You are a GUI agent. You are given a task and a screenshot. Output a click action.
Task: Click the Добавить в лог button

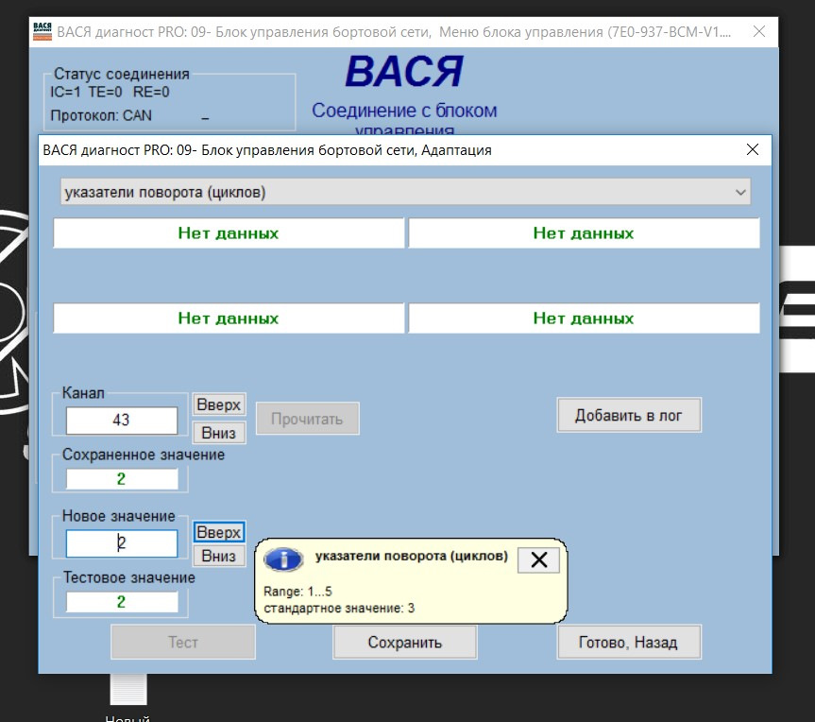pyautogui.click(x=629, y=415)
